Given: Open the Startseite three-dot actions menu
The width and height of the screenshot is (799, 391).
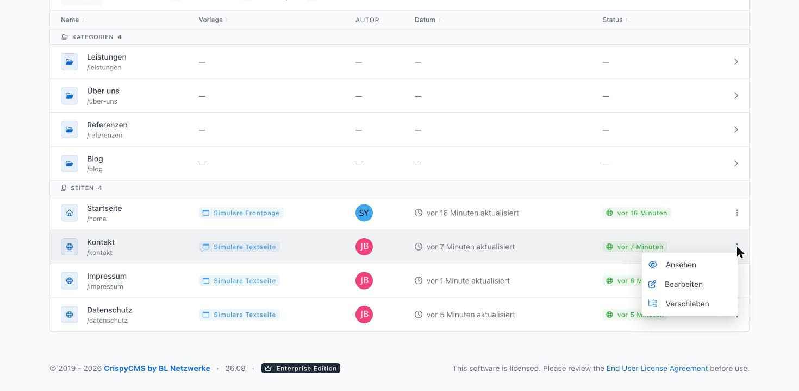Looking at the screenshot, I should (x=737, y=213).
